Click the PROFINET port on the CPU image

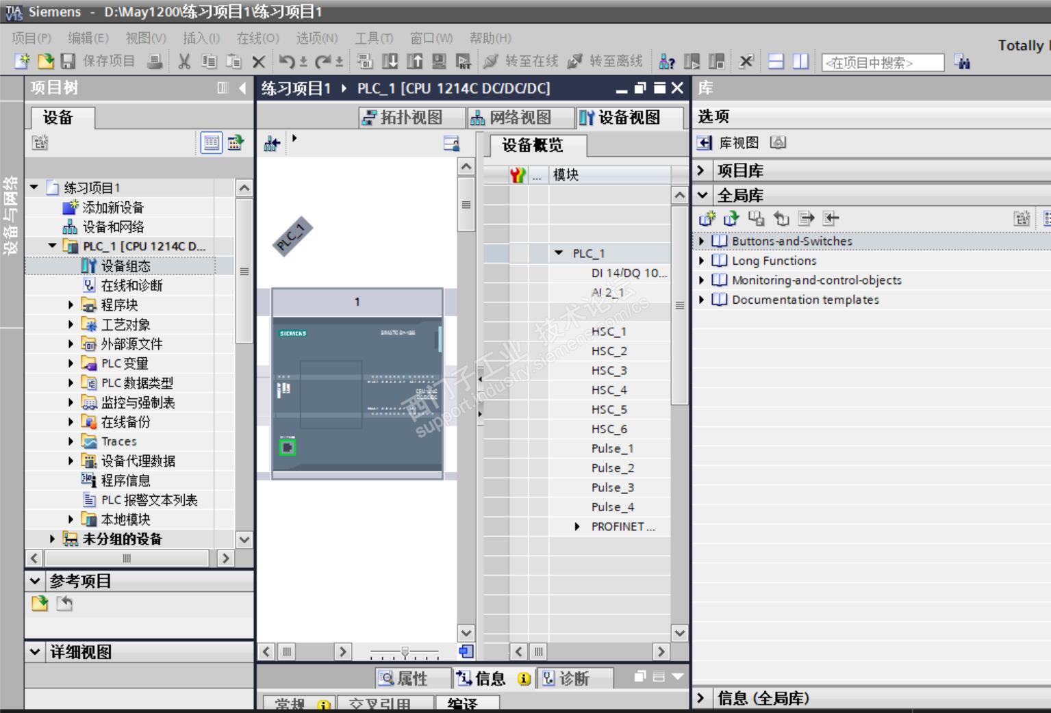[x=288, y=448]
